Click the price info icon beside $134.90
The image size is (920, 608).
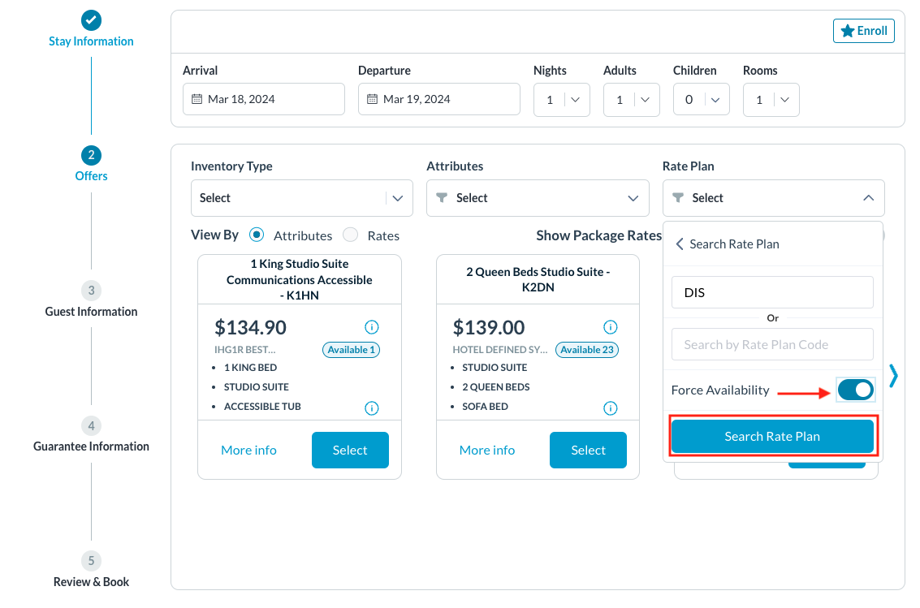point(372,327)
